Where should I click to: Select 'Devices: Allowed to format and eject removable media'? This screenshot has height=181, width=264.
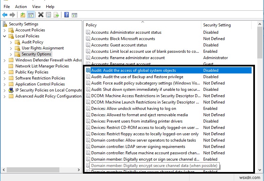(168, 115)
